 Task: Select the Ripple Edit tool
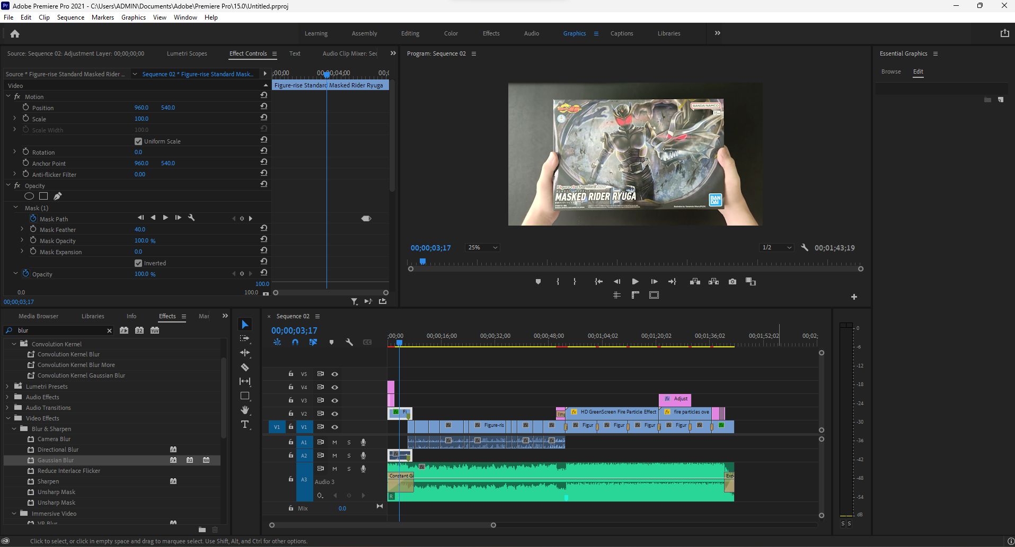click(245, 353)
